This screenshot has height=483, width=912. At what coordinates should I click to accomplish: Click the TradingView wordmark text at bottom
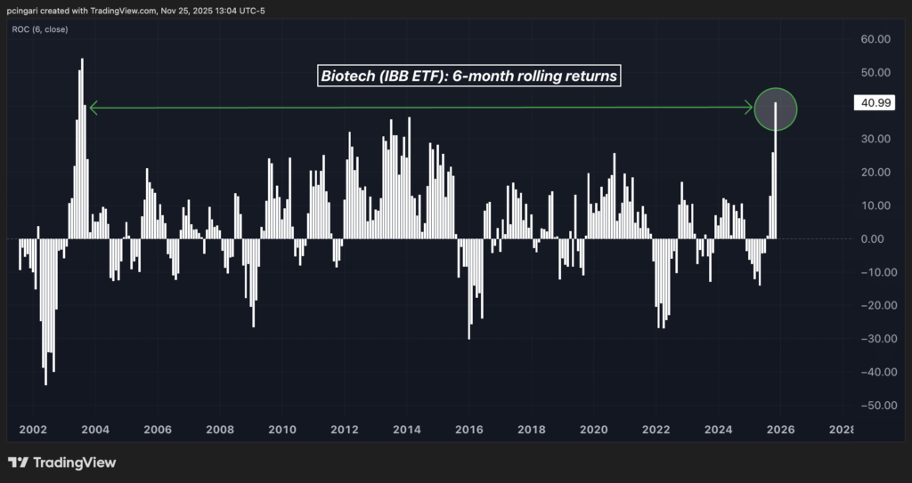[75, 463]
